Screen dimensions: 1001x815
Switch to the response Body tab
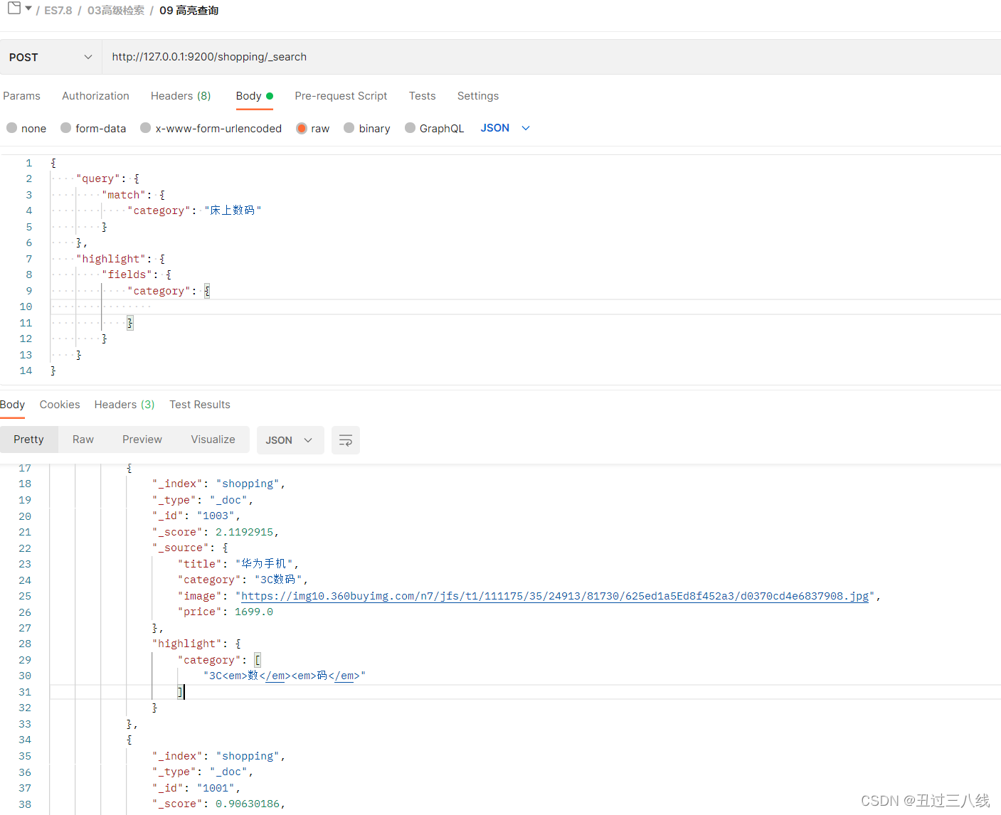(13, 405)
